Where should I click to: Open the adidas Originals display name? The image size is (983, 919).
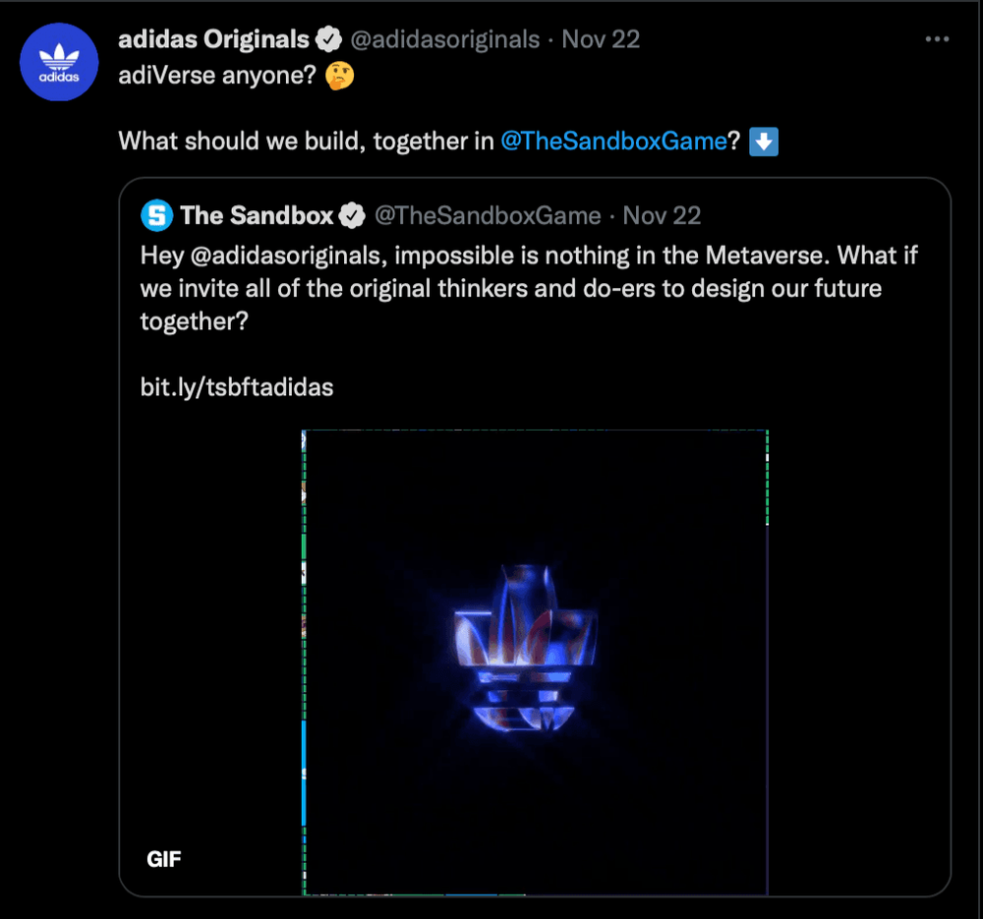point(213,40)
